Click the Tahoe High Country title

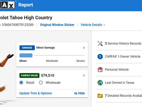coord(26,18)
